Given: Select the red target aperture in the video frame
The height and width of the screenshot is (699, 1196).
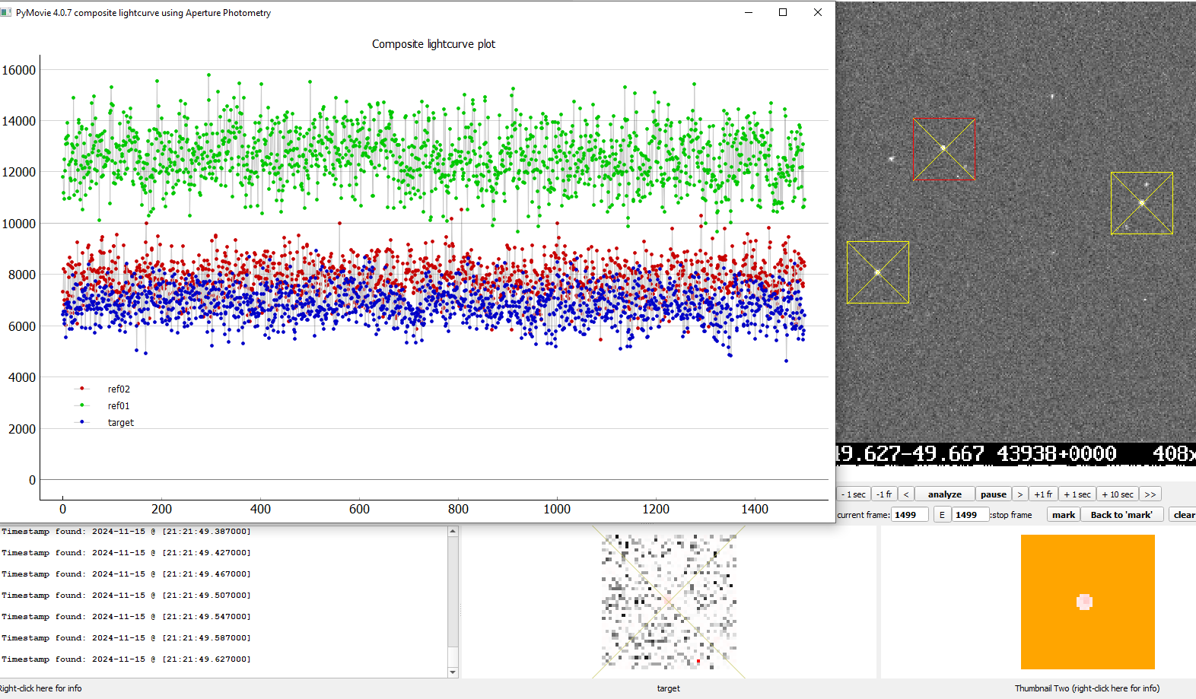Looking at the screenshot, I should (943, 149).
